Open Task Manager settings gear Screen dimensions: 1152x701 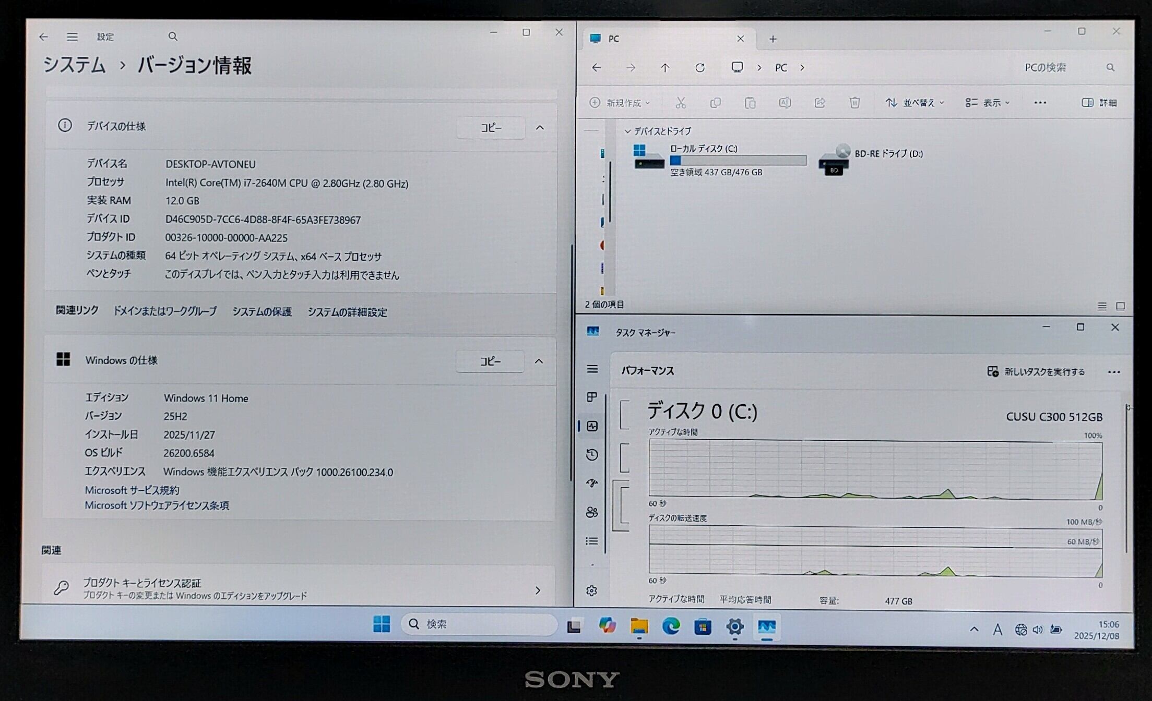pos(591,590)
